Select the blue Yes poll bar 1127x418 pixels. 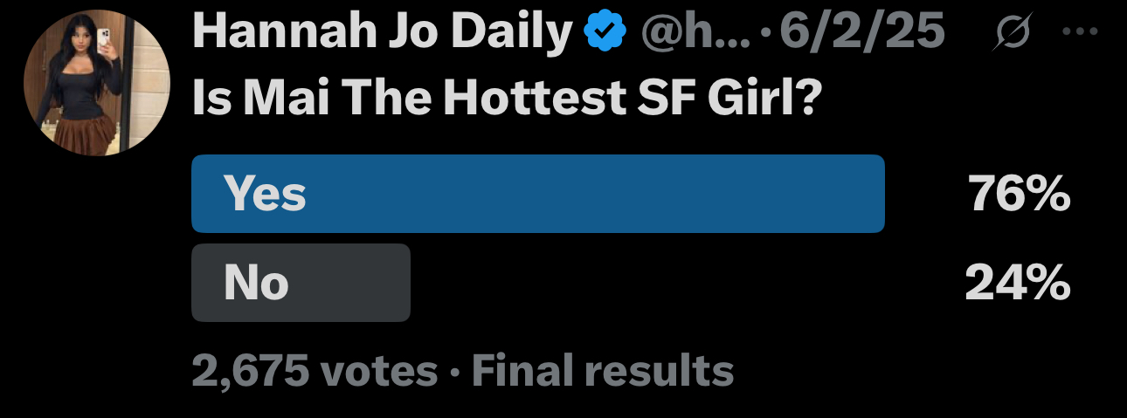pyautogui.click(x=538, y=194)
